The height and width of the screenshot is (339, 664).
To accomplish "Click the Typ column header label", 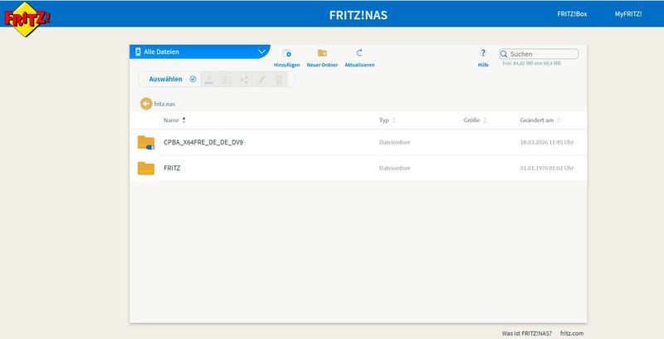I will tap(384, 120).
